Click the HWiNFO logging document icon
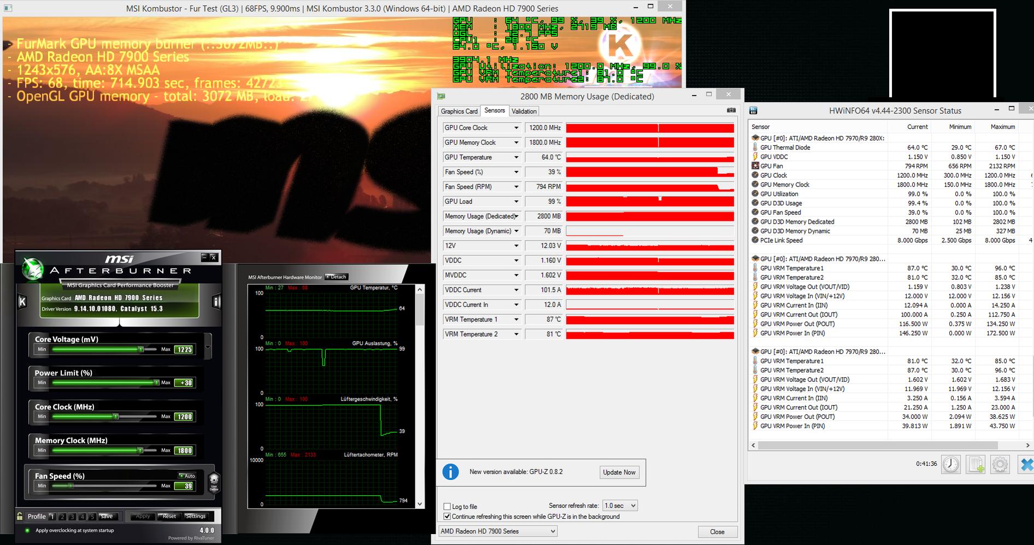1034x545 pixels. 976,464
